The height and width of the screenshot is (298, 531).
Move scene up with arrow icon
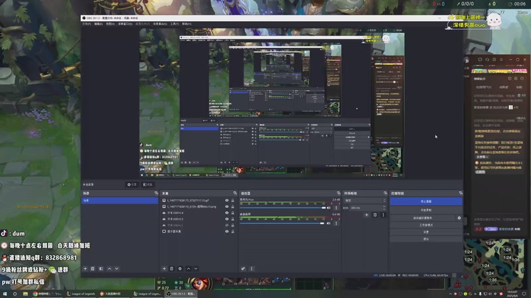coord(110,269)
